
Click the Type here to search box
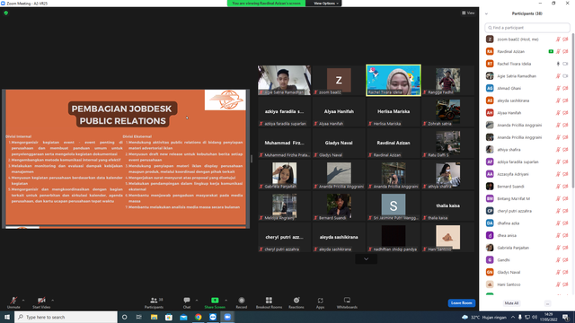[x=66, y=317]
